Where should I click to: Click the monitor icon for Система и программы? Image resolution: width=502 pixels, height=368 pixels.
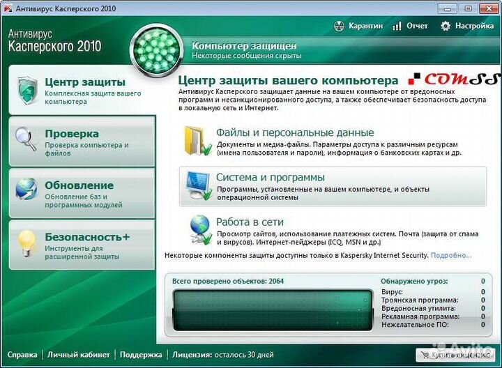pyautogui.click(x=199, y=186)
